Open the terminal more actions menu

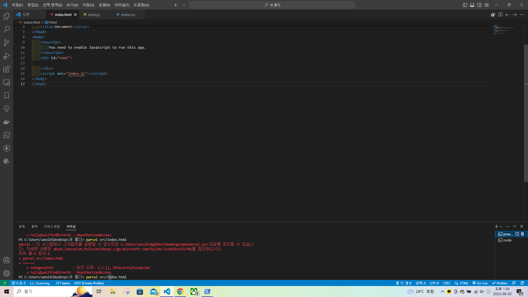point(507,227)
